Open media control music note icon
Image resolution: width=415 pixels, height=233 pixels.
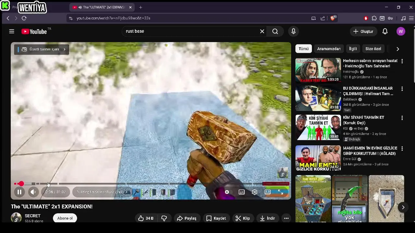[403, 18]
